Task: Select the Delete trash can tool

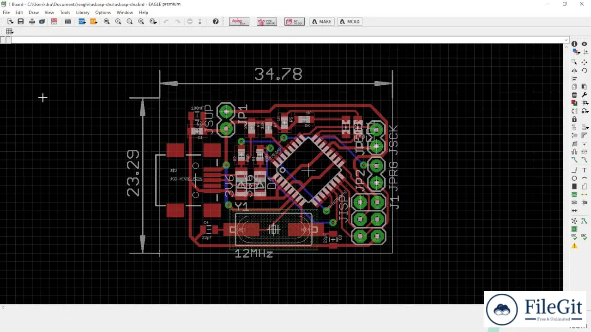Action: [574, 95]
